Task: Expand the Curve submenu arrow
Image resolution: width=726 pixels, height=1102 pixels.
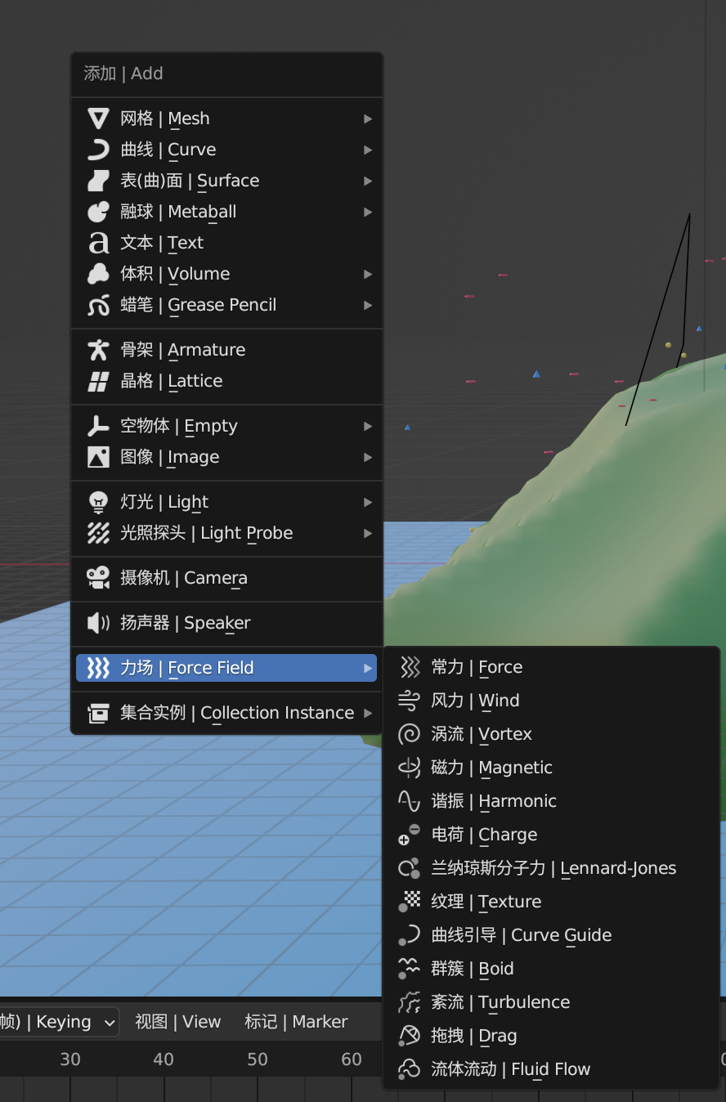Action: coord(368,150)
